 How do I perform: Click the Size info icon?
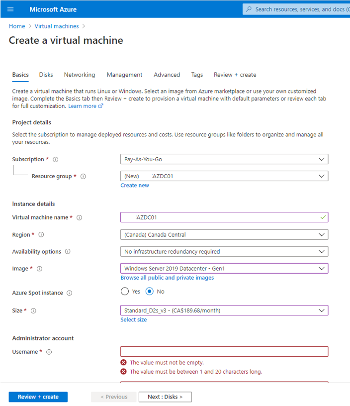(33, 310)
